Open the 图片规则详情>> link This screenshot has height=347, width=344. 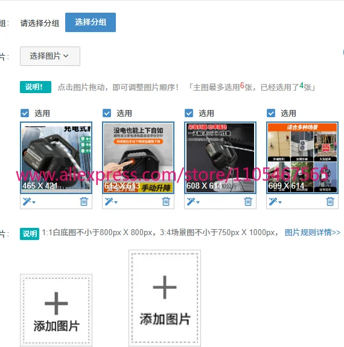(x=313, y=233)
